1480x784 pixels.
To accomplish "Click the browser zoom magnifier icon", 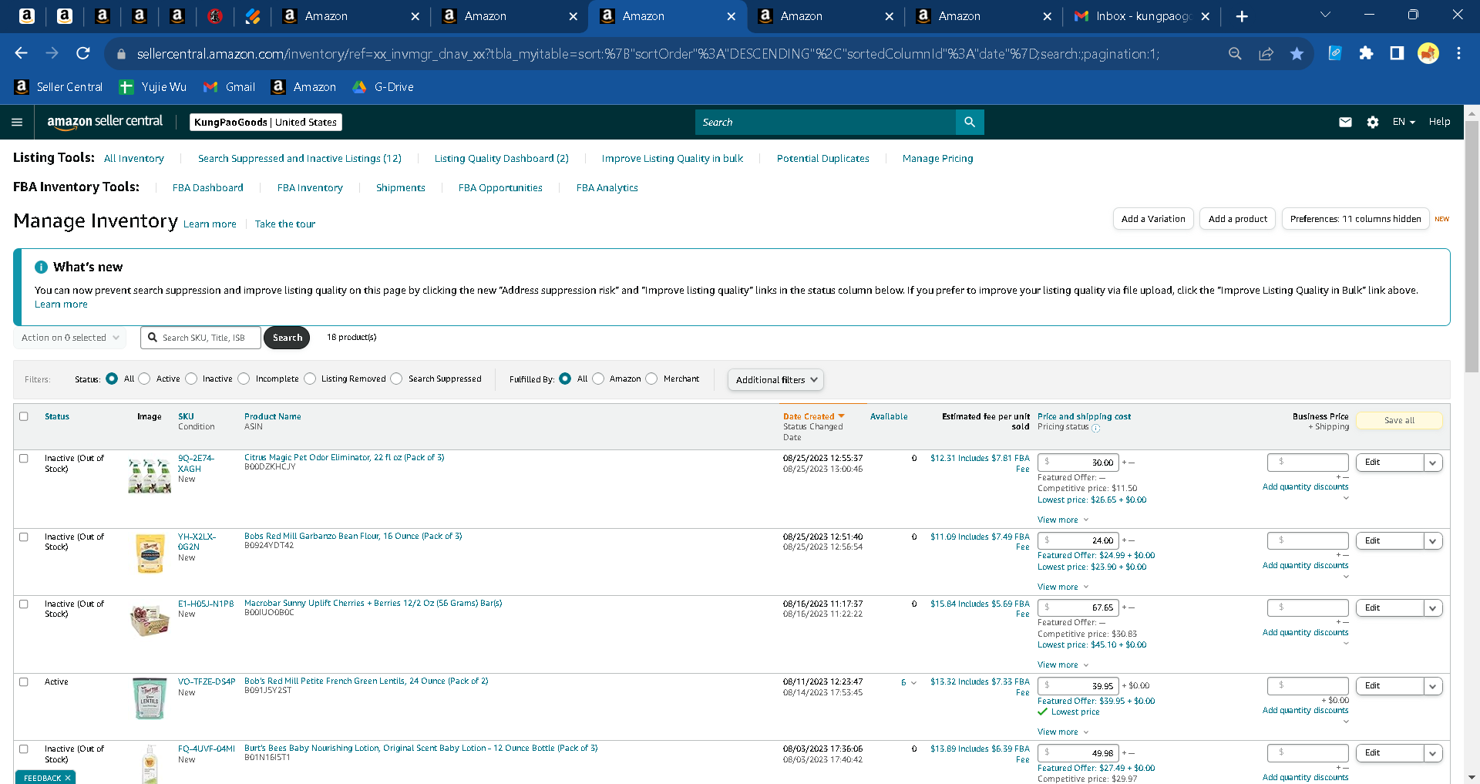I will 1235,53.
